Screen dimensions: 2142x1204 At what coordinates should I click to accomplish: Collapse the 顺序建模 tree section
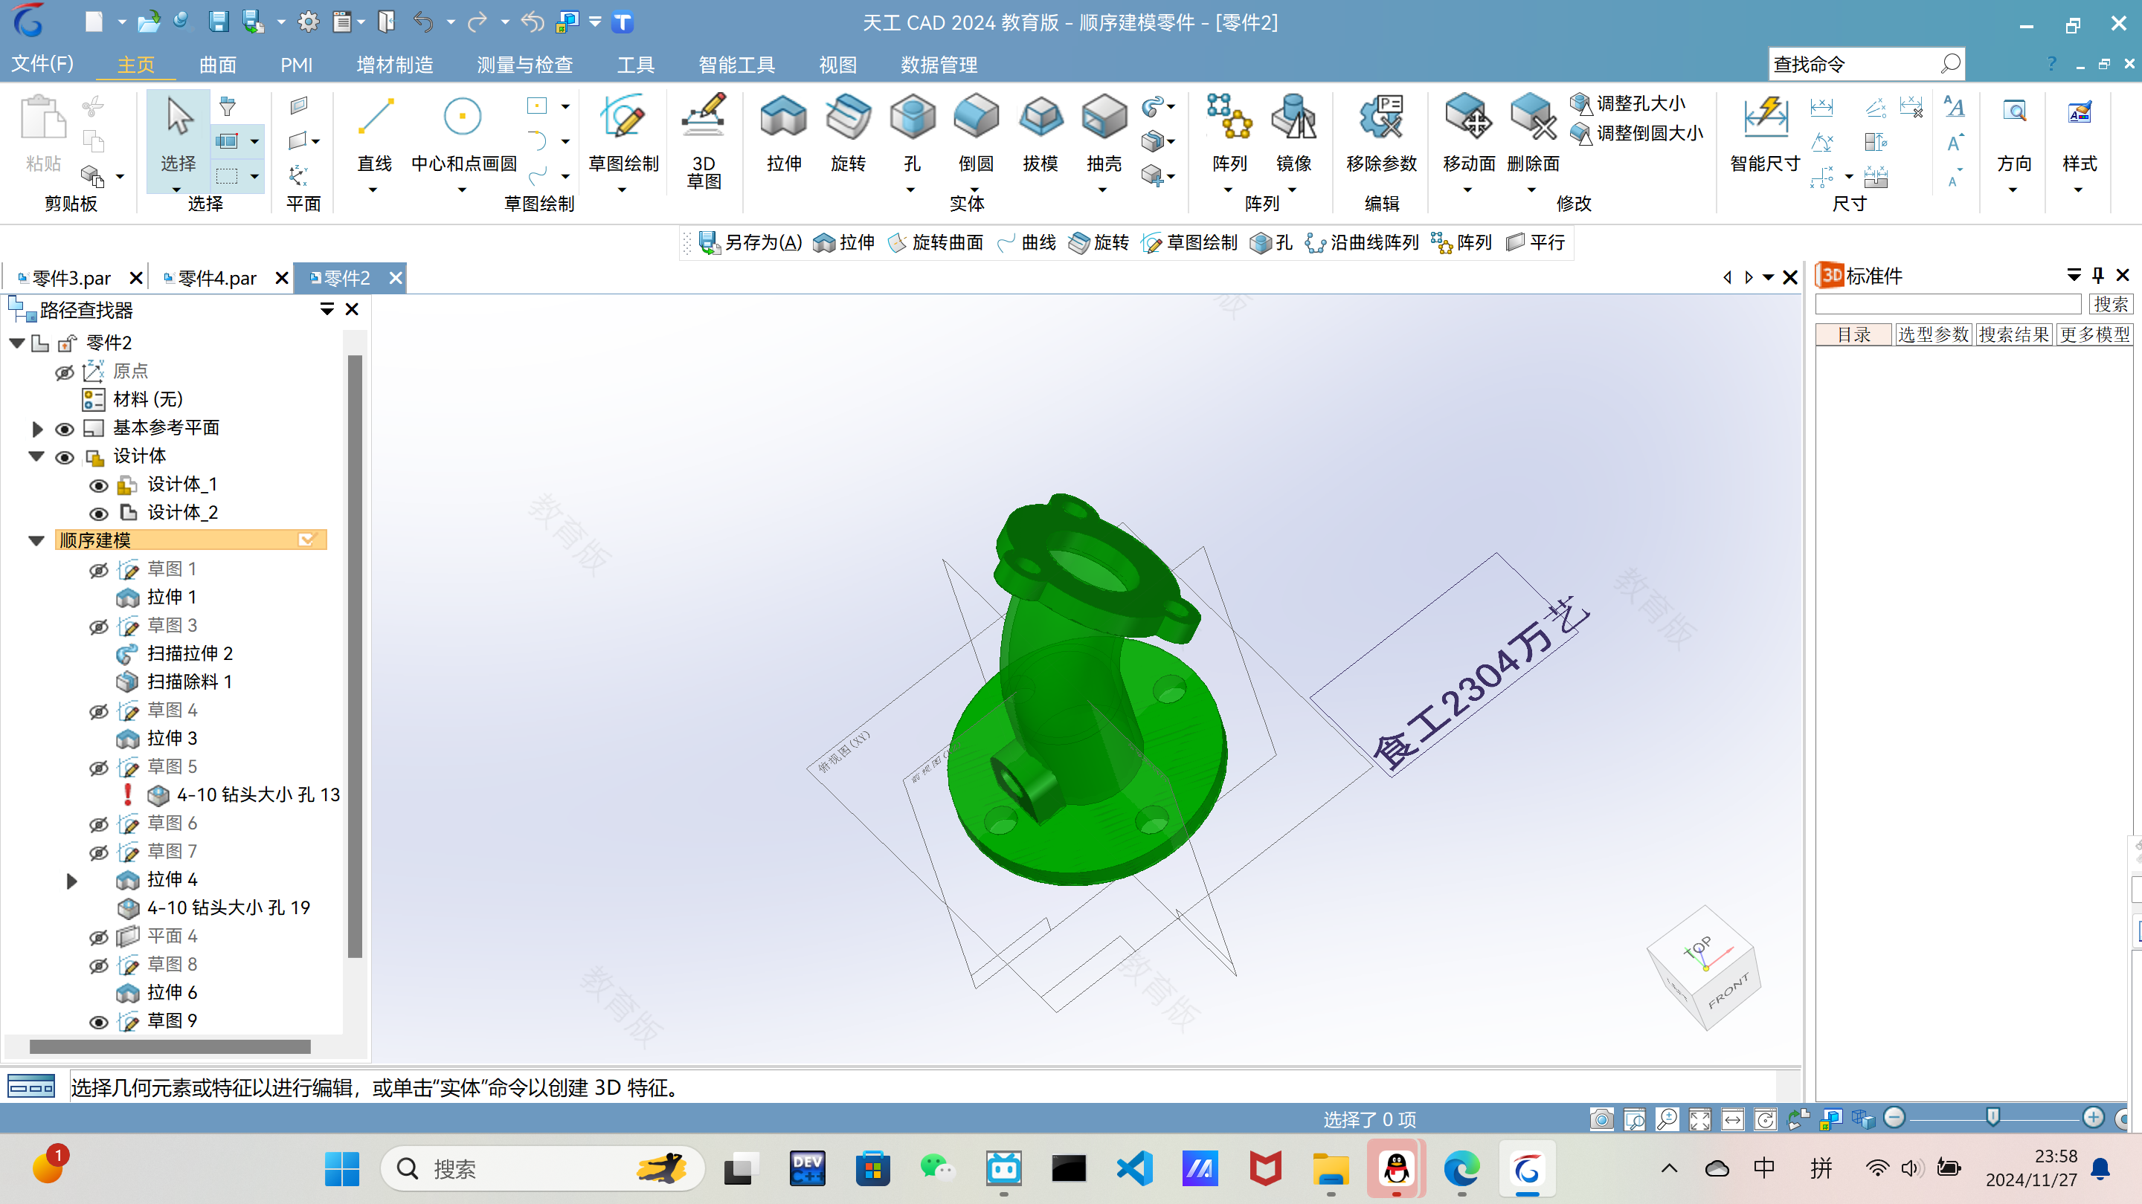pyautogui.click(x=36, y=541)
